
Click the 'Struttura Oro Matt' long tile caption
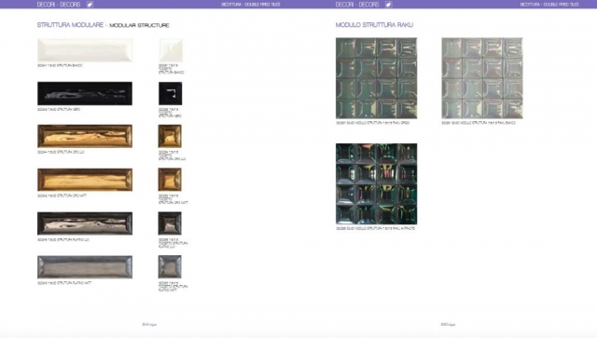pyautogui.click(x=62, y=196)
